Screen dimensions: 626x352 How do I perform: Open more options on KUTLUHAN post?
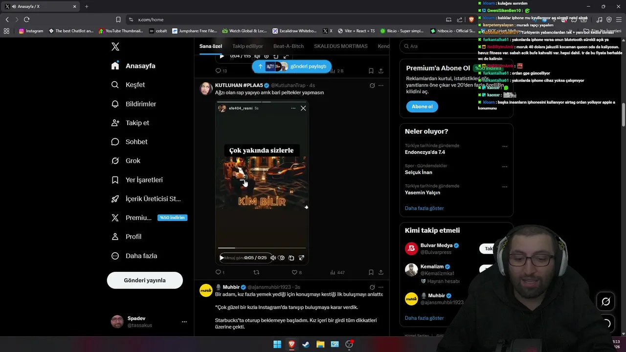[x=381, y=85]
